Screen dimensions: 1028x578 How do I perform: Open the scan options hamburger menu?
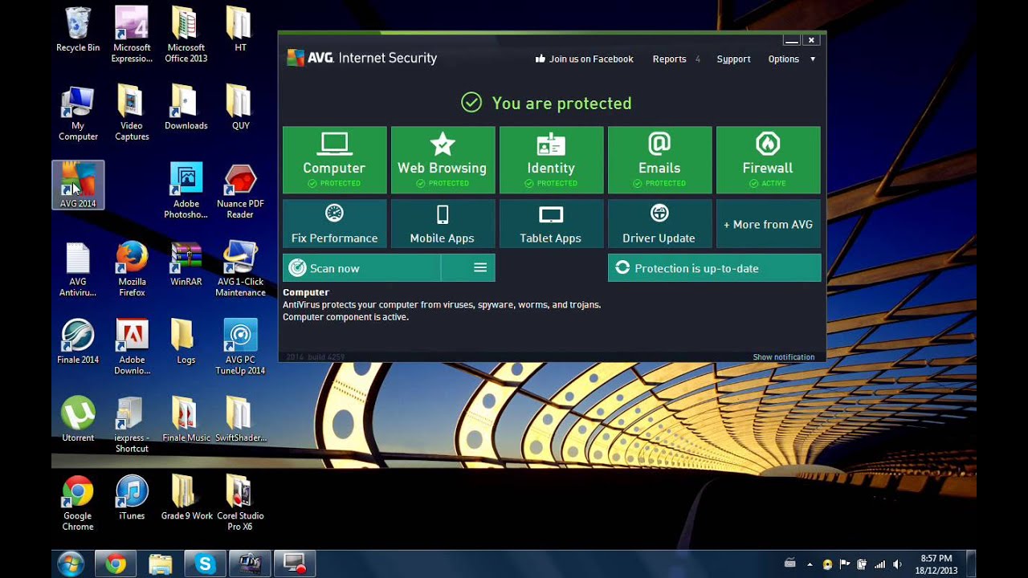[x=480, y=268]
